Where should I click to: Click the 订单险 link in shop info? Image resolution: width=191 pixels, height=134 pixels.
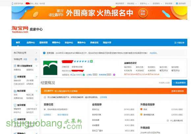point(89,75)
